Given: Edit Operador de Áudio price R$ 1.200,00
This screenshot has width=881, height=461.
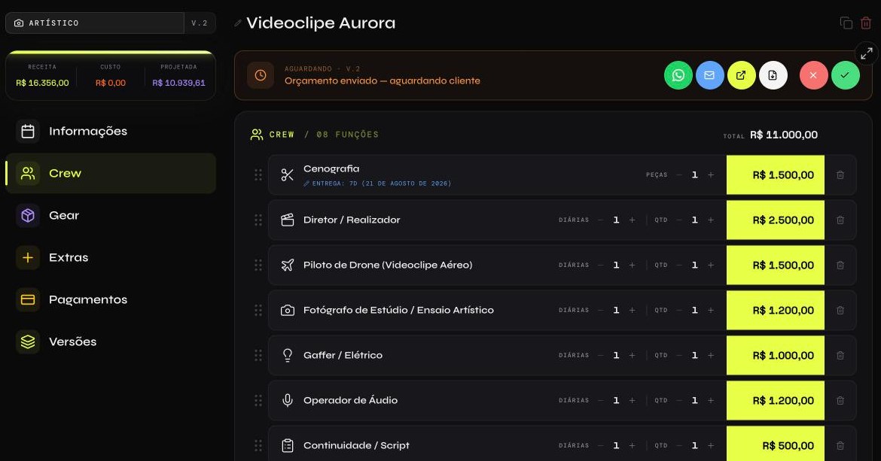Looking at the screenshot, I should (x=776, y=400).
